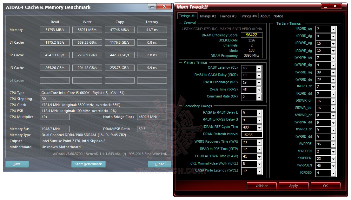Click Apply in Mem TweakIt
The height and width of the screenshot is (200, 351).
tap(294, 186)
